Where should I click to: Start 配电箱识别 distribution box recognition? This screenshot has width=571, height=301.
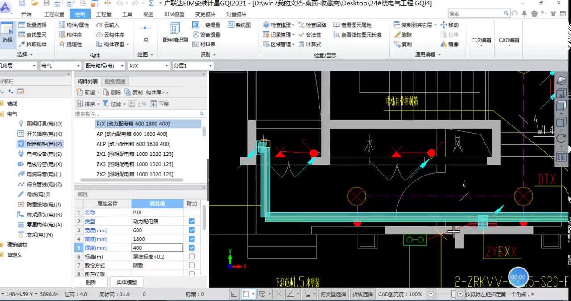click(175, 33)
